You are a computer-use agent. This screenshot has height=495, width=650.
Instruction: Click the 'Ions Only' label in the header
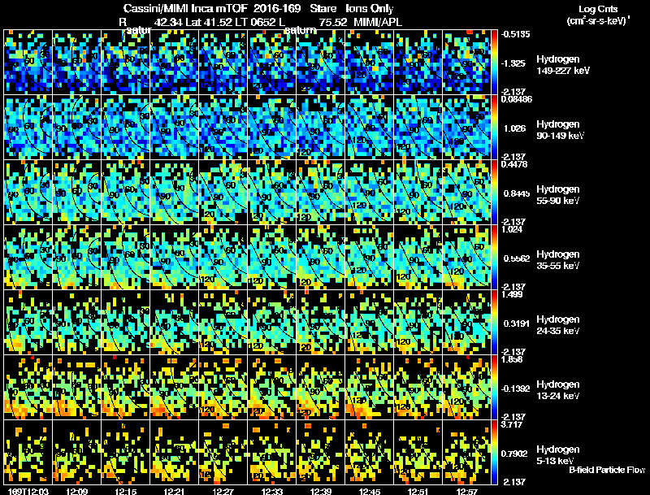coord(370,9)
